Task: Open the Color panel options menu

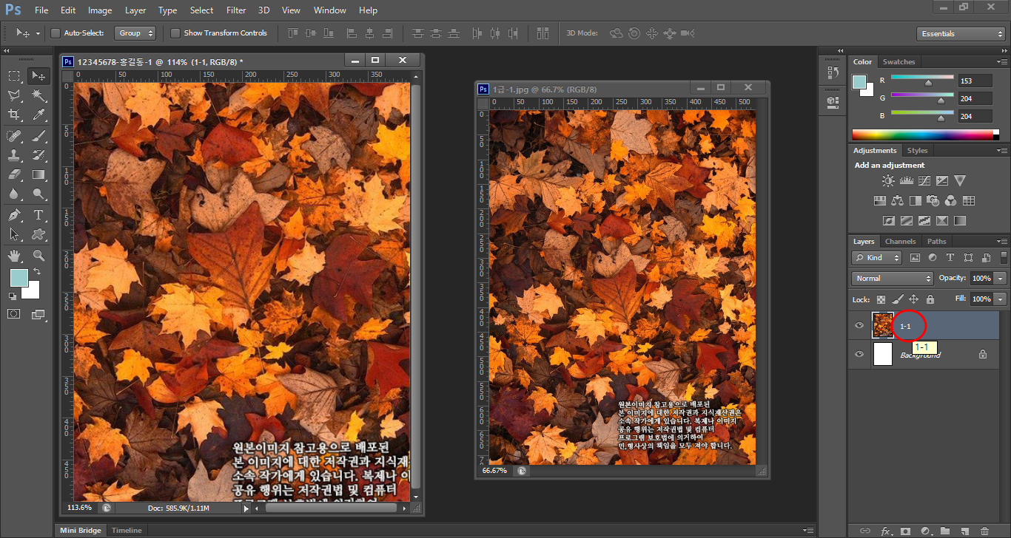Action: tap(1002, 62)
